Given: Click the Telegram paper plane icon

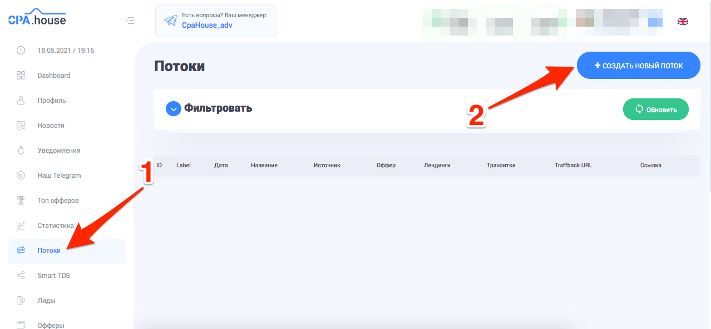Looking at the screenshot, I should (170, 21).
